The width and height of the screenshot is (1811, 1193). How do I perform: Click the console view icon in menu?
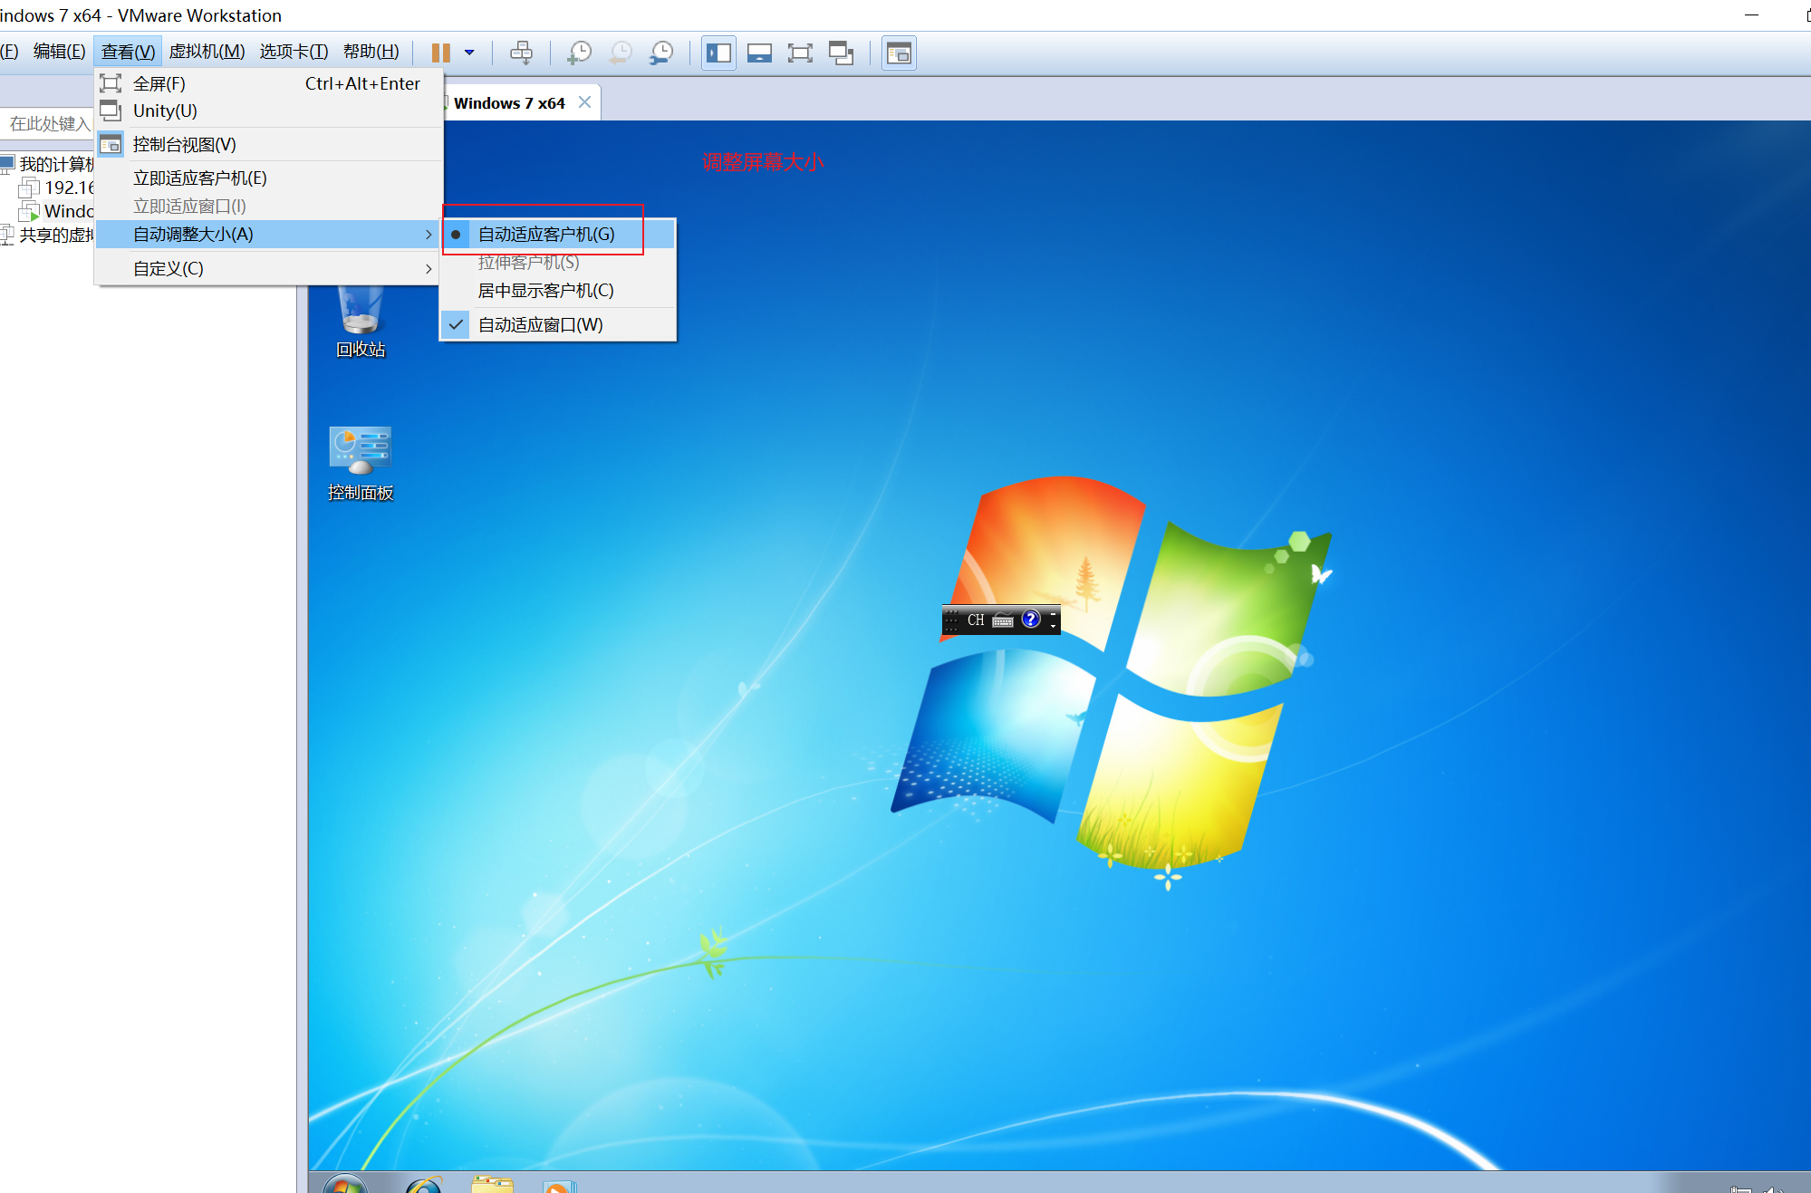coord(111,144)
